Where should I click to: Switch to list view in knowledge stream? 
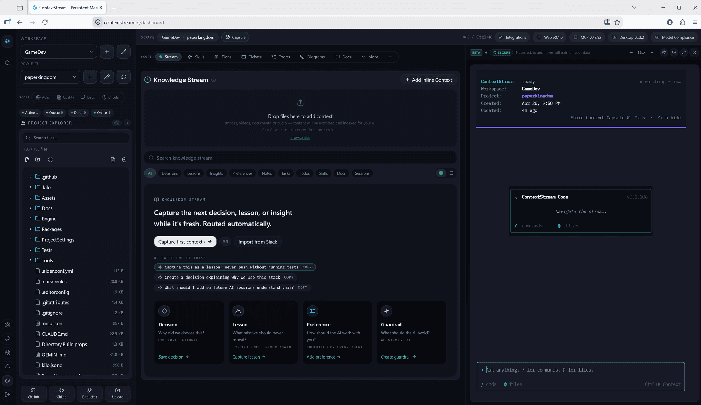(451, 173)
